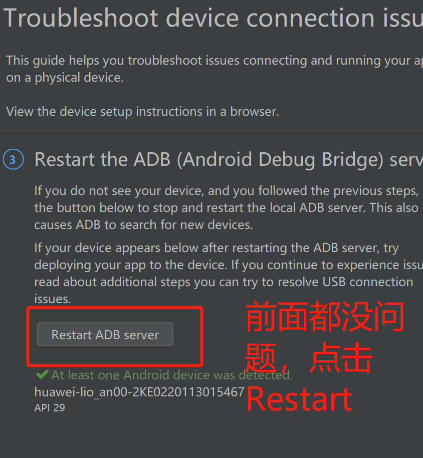This screenshot has width=423, height=458.
Task: Click the Troubleshoot device connection heading
Action: tap(210, 19)
